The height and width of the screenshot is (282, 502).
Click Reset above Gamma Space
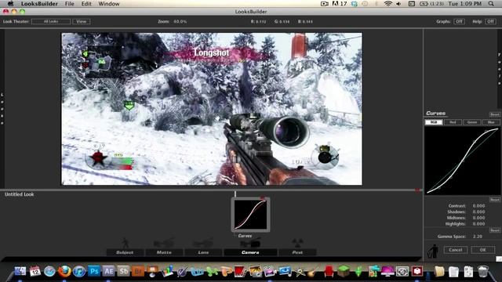tap(495, 230)
